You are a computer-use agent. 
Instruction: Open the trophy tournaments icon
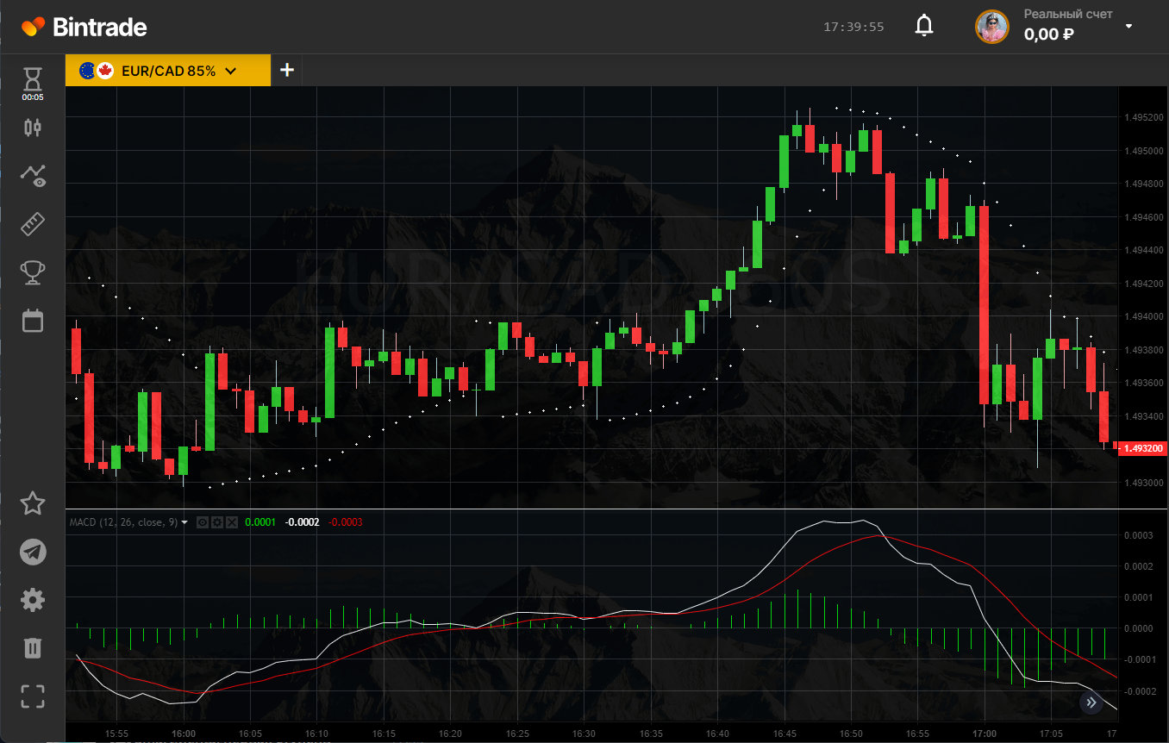[33, 273]
